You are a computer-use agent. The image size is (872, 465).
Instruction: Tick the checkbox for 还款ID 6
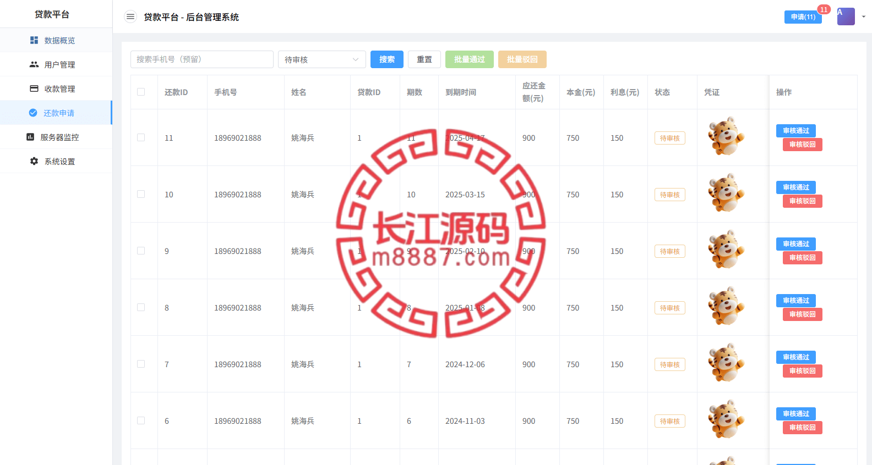[141, 420]
